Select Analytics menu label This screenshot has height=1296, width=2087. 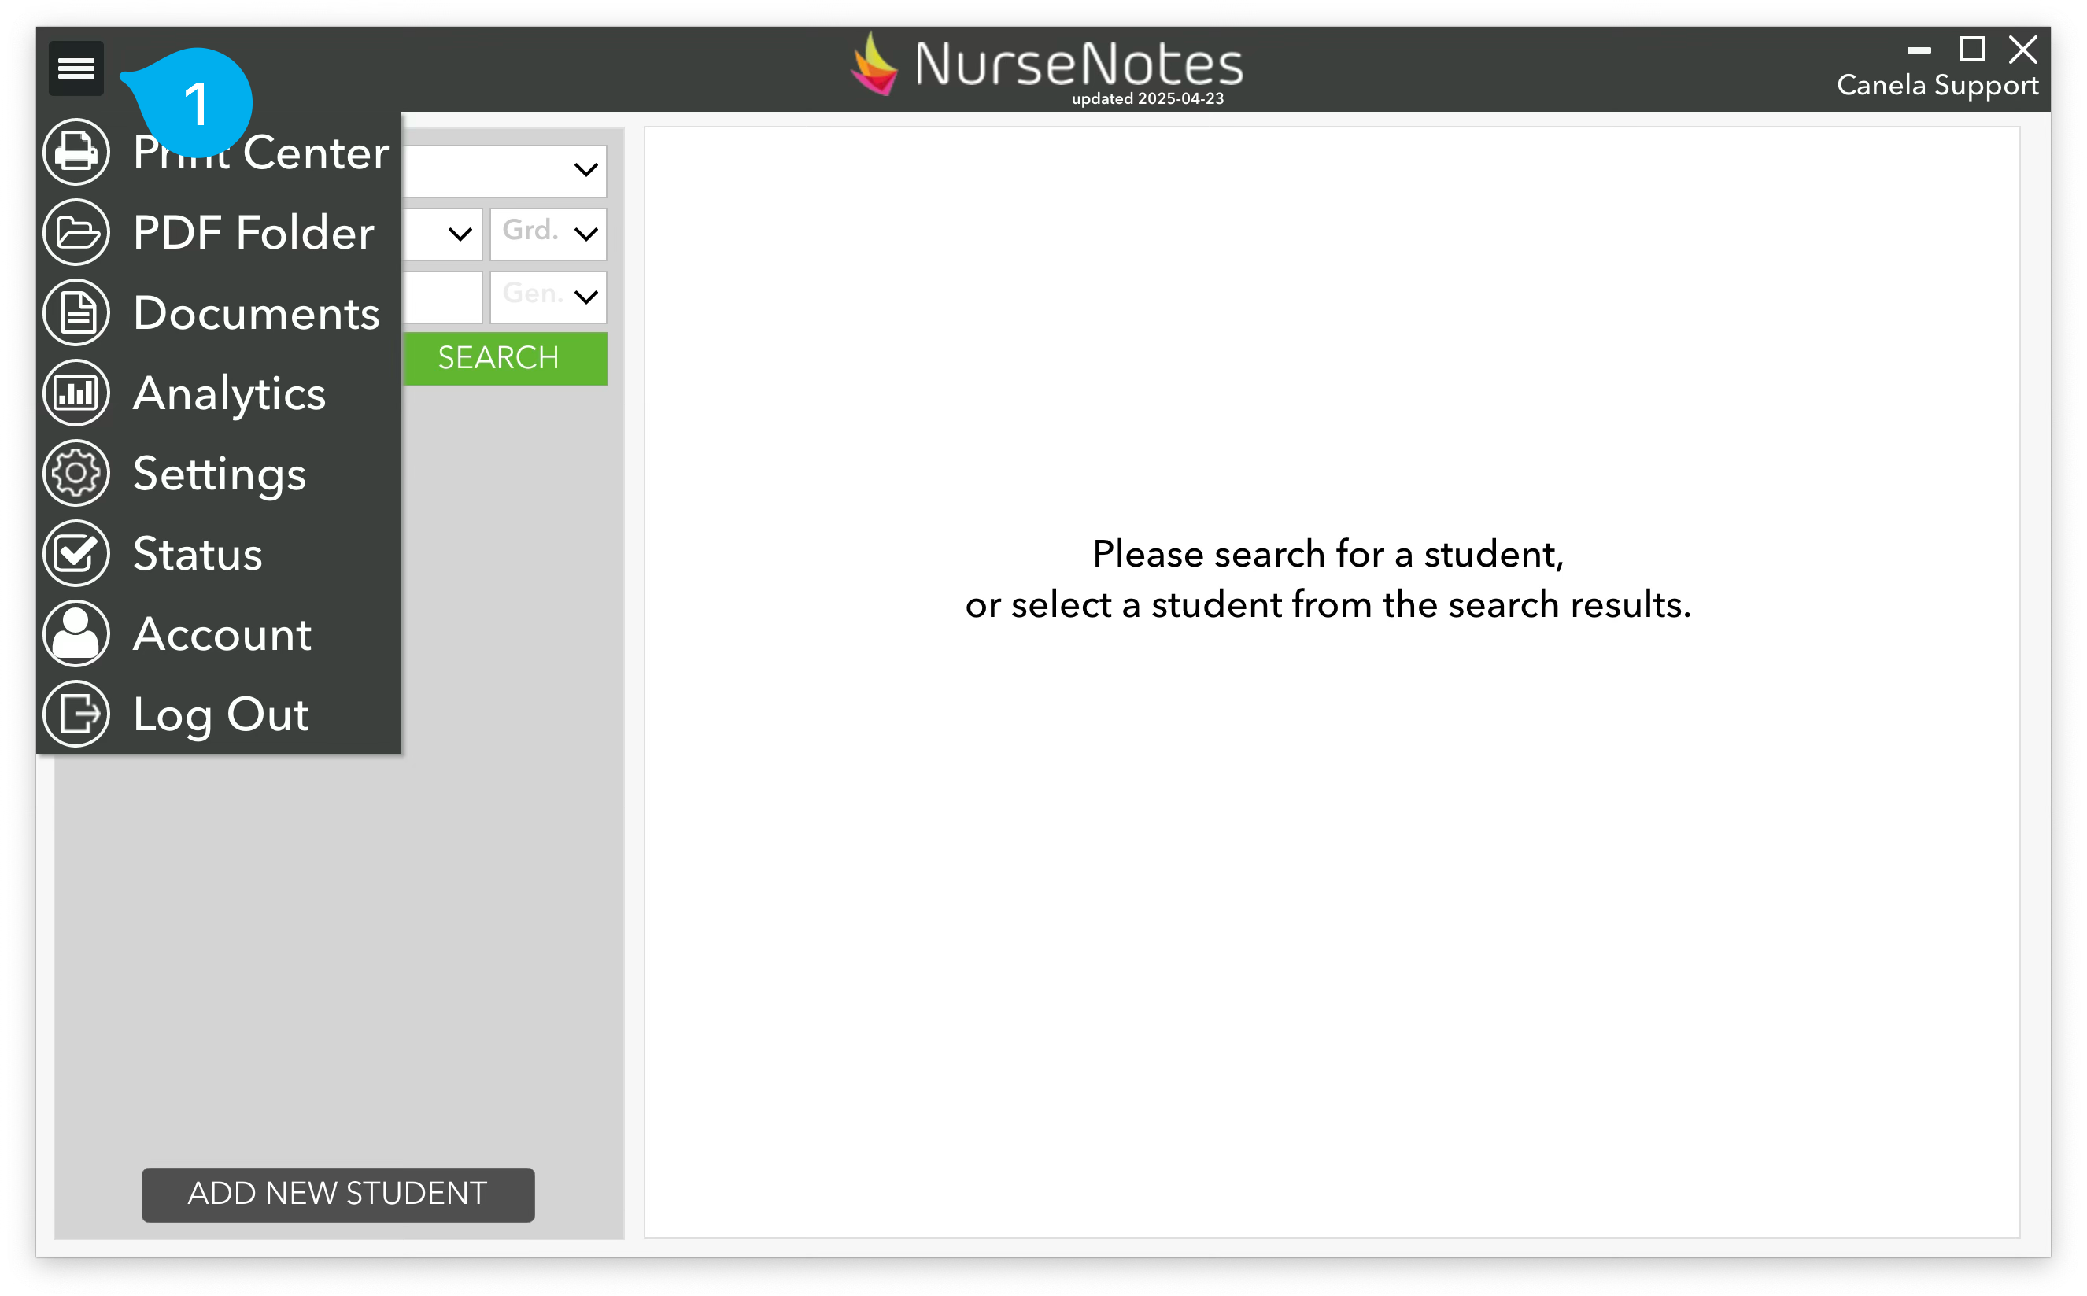tap(230, 393)
